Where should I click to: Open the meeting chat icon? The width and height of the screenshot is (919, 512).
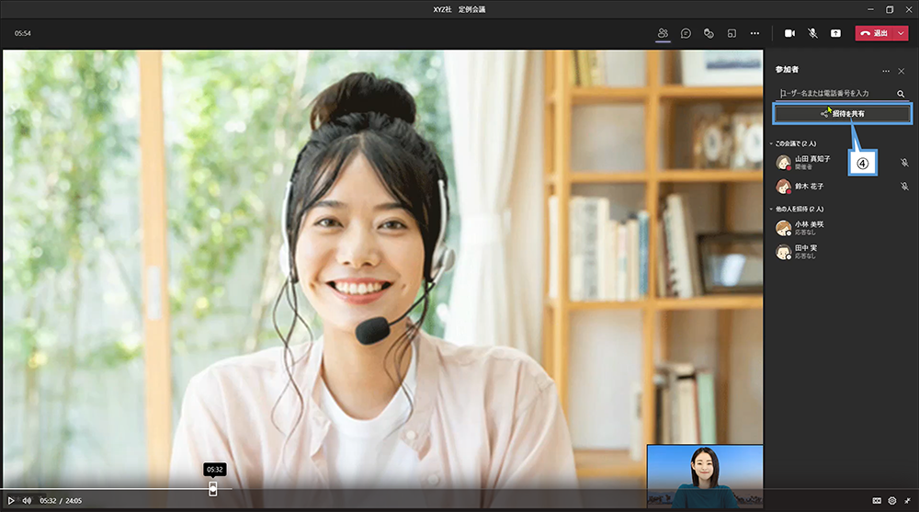point(686,33)
